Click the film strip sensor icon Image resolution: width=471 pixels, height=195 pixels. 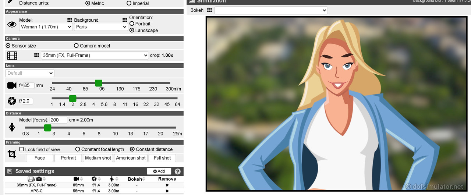pyautogui.click(x=12, y=56)
